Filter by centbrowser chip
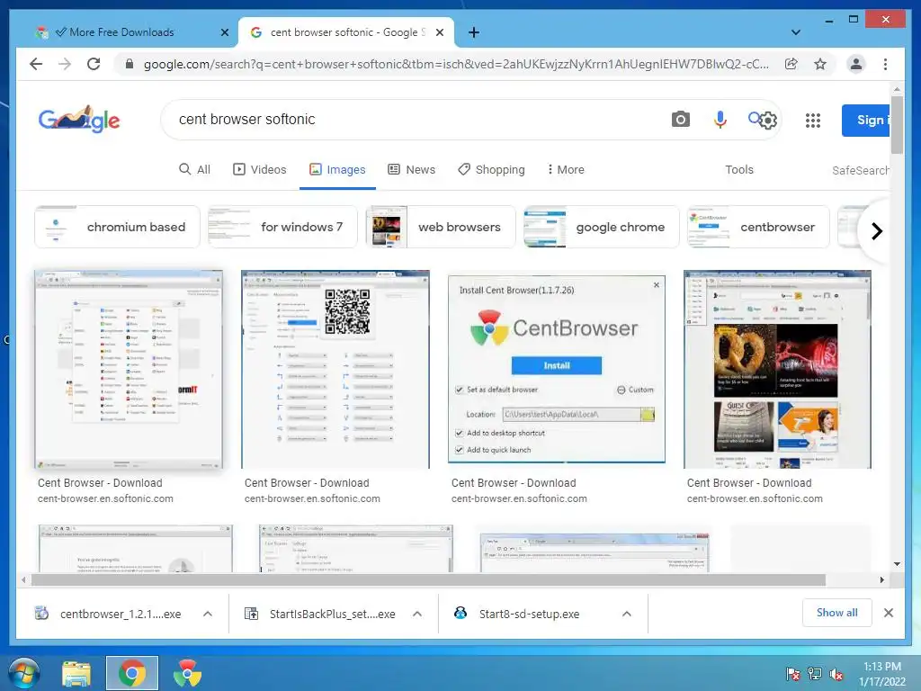The image size is (921, 691). coord(758,227)
